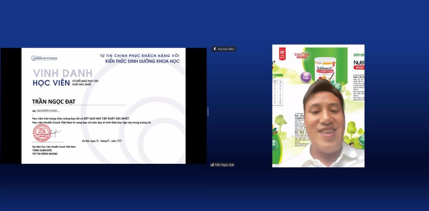Click the shared certificate slide
429x211 pixels.
tap(103, 105)
